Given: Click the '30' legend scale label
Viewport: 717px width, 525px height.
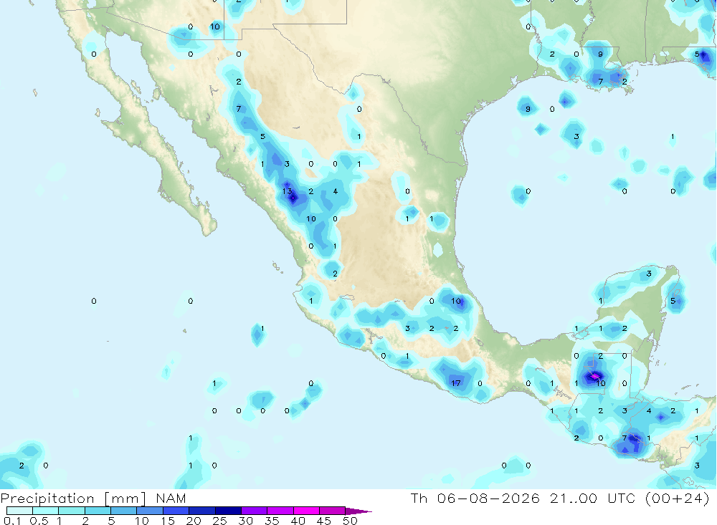Looking at the screenshot, I should point(245,521).
